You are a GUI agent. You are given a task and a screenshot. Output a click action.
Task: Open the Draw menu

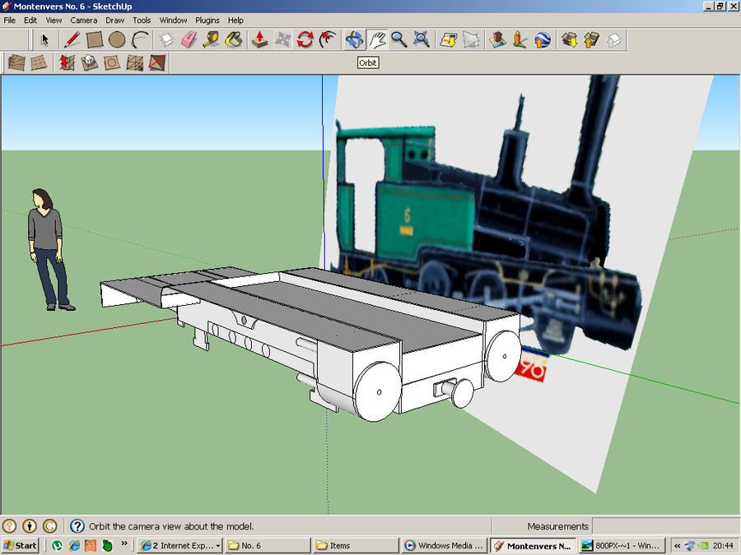114,21
